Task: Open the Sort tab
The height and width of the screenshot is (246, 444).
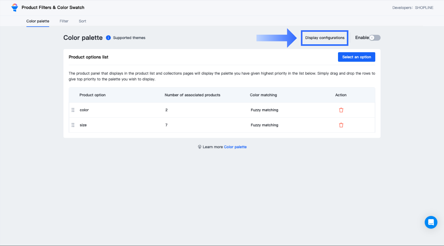Action: 82,21
